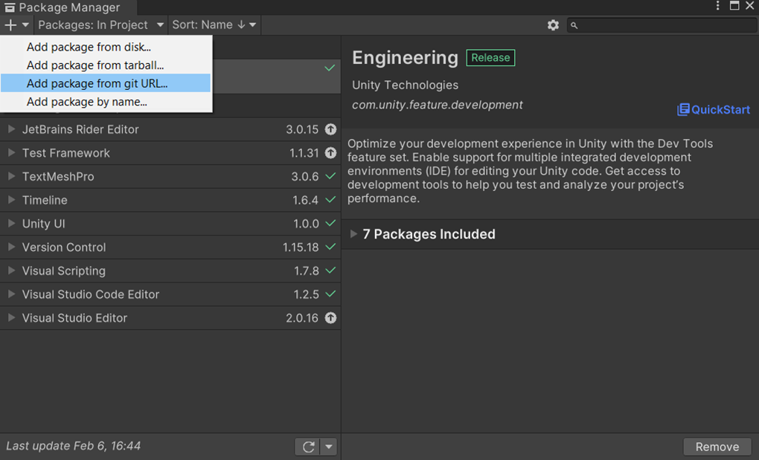Click the Unity Technologies author label
The height and width of the screenshot is (460, 759).
click(x=405, y=85)
